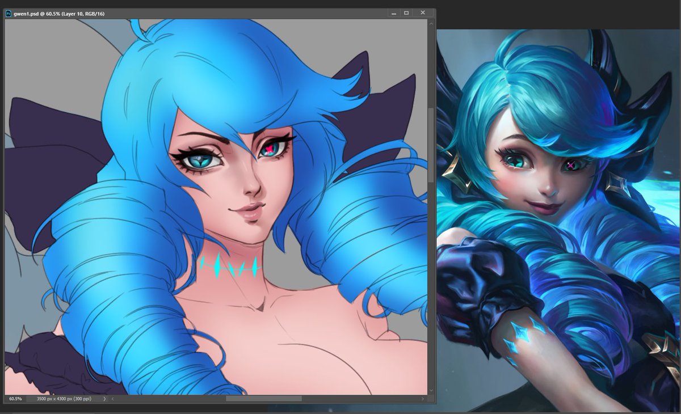Maximize the gwen1.psd document window
681x414 pixels.
coord(406,12)
